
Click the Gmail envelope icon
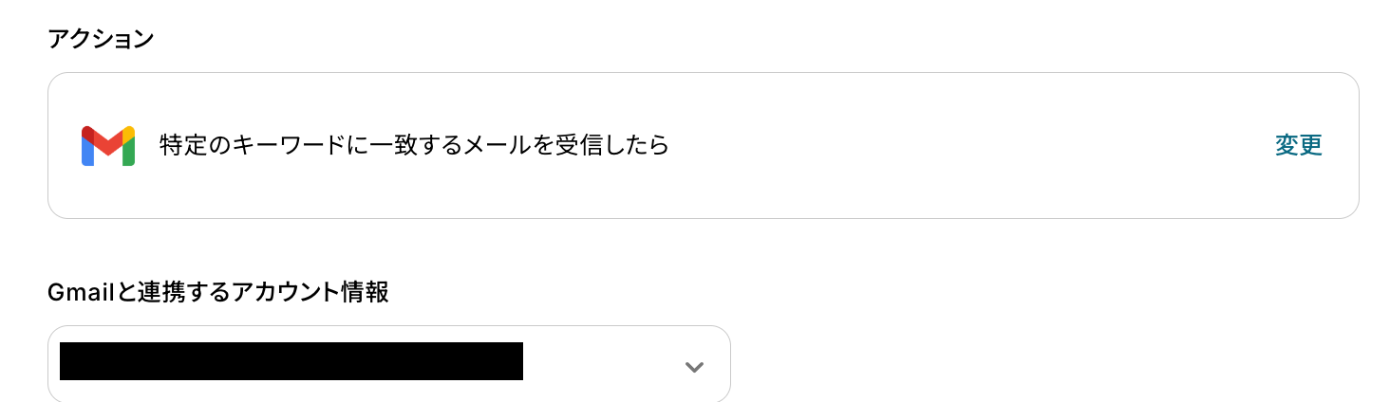pyautogui.click(x=108, y=146)
